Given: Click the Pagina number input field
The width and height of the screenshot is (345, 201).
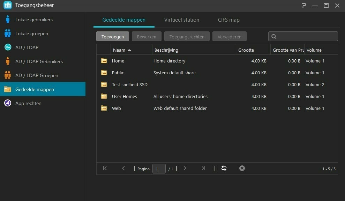Looking at the screenshot, I should pyautogui.click(x=159, y=169).
